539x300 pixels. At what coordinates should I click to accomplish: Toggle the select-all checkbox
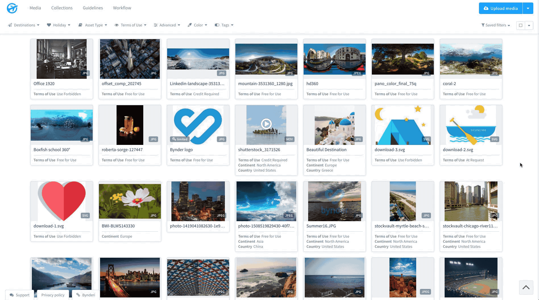click(x=521, y=25)
